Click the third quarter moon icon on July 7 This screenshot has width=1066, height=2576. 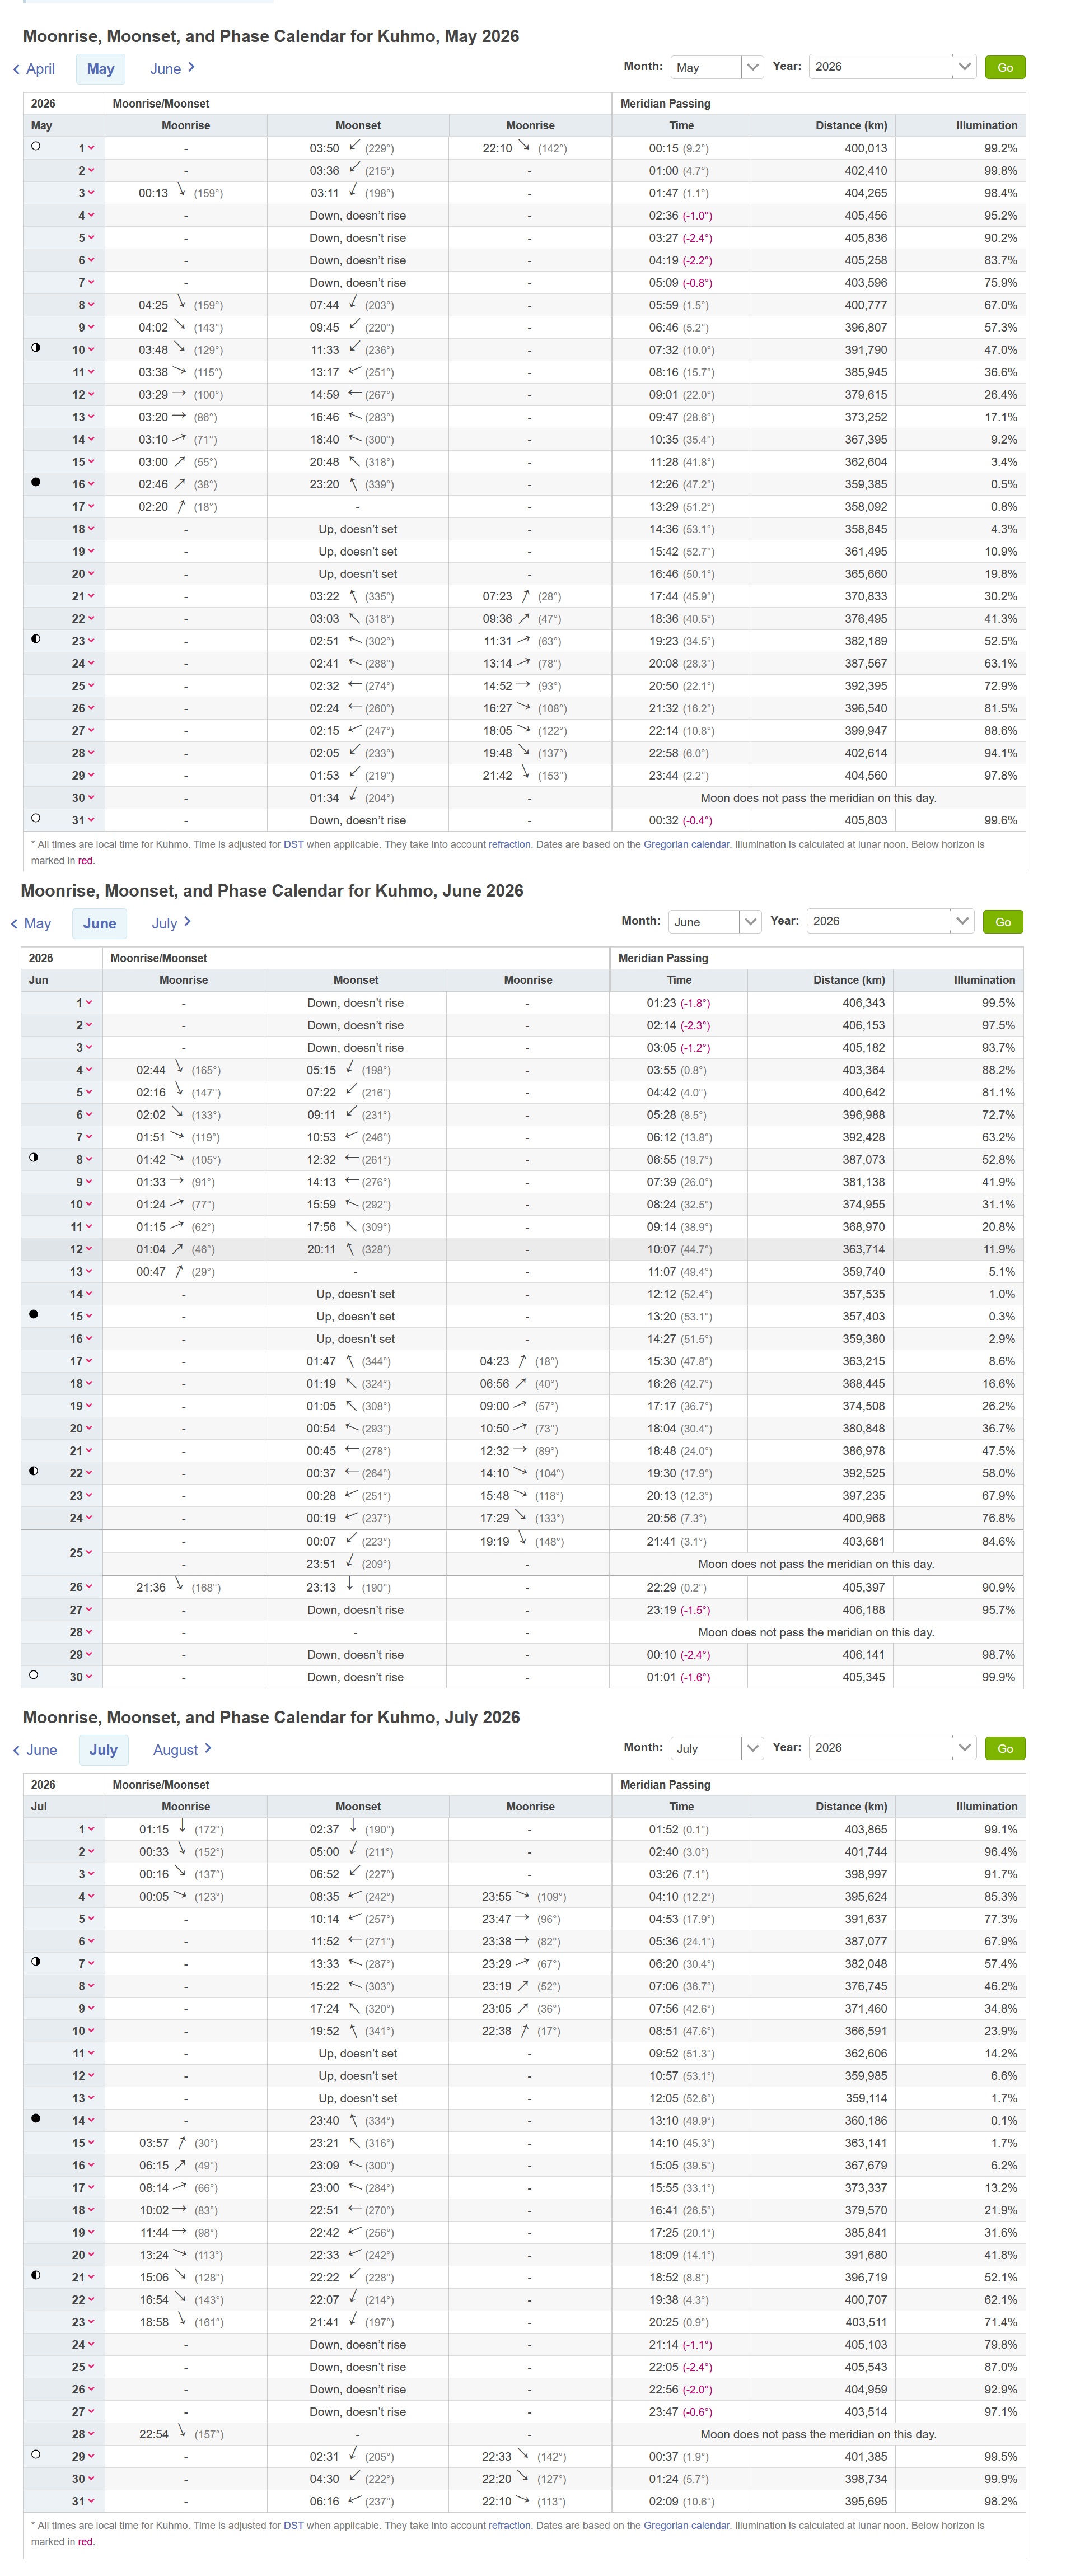click(x=36, y=1962)
